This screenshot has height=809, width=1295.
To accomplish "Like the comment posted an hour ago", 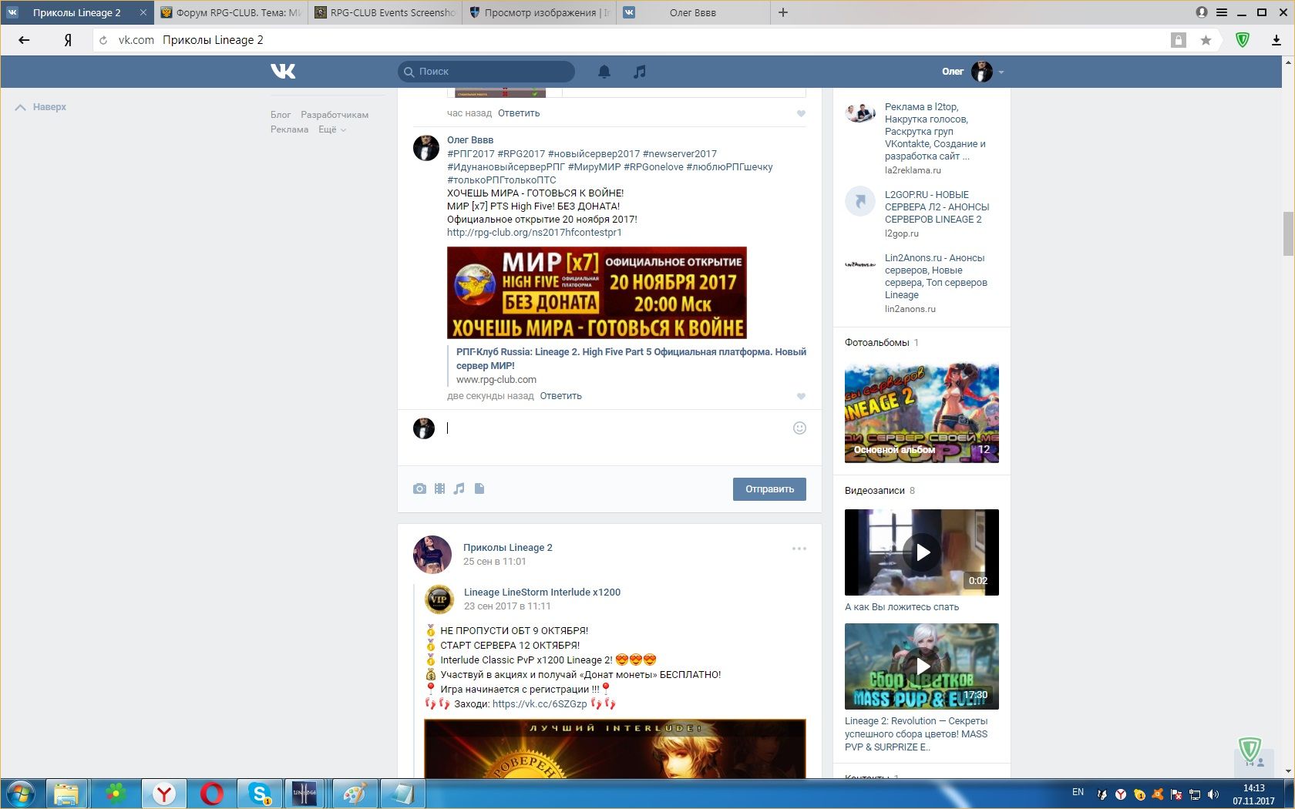I will [801, 113].
